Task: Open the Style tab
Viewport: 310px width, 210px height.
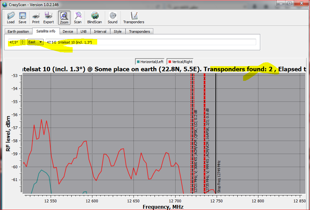Action: (x=118, y=31)
